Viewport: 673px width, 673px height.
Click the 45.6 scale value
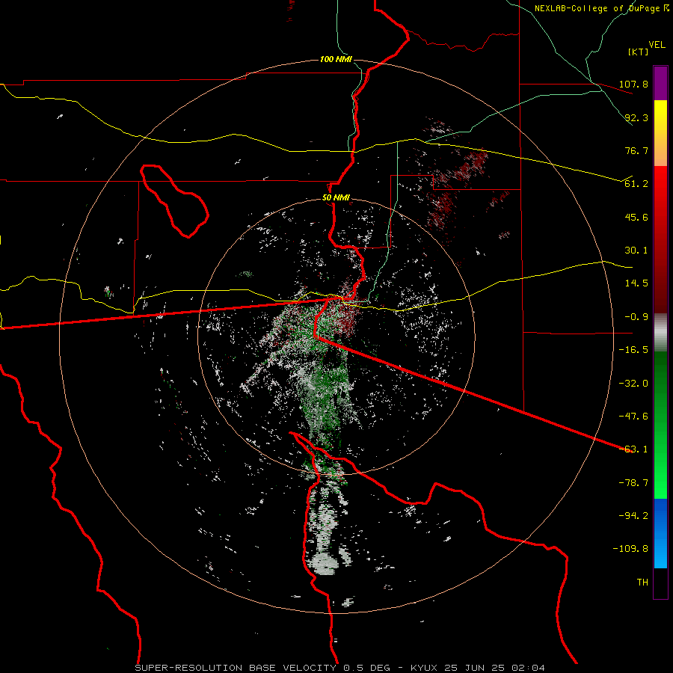(x=636, y=217)
